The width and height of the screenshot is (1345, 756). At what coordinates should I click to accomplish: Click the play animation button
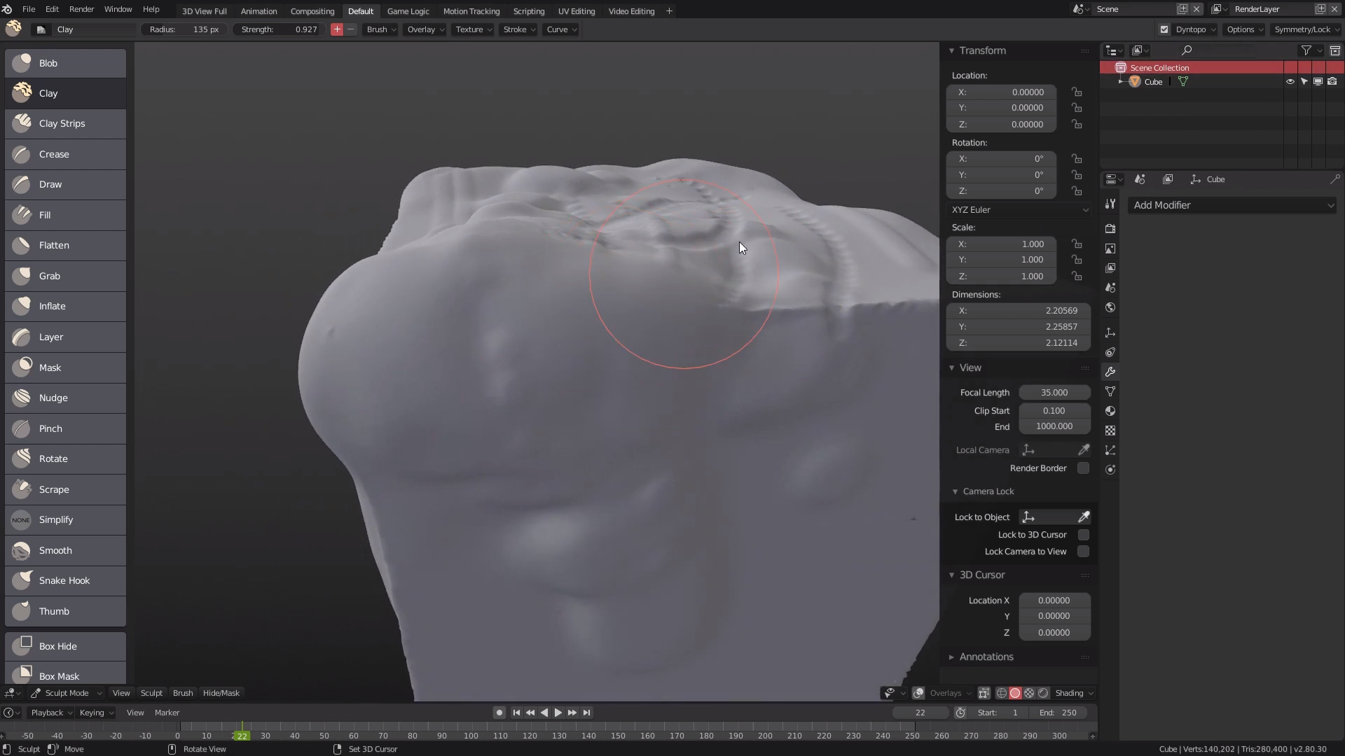(558, 713)
